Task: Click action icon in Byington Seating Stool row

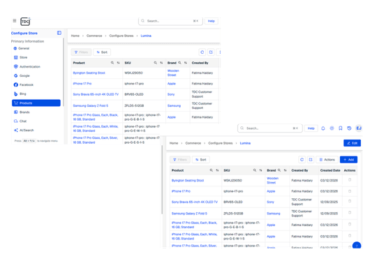Action: click(x=350, y=180)
